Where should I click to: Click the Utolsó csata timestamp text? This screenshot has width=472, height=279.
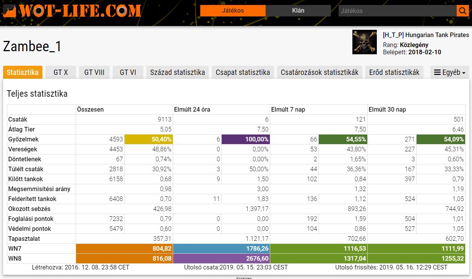(236, 268)
